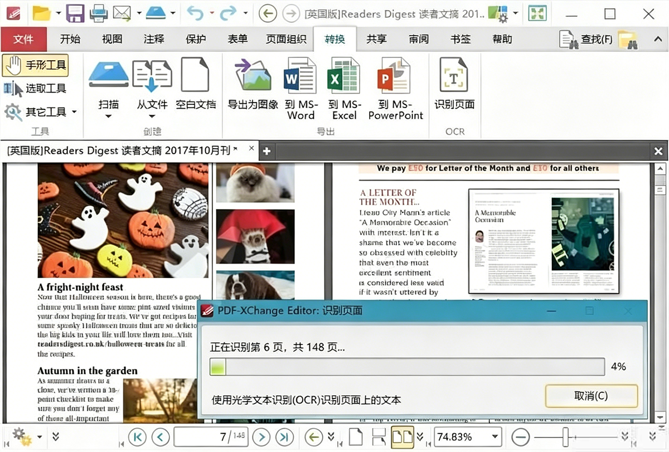Open the Review (审阅) tab
Image resolution: width=669 pixels, height=452 pixels.
tap(419, 39)
